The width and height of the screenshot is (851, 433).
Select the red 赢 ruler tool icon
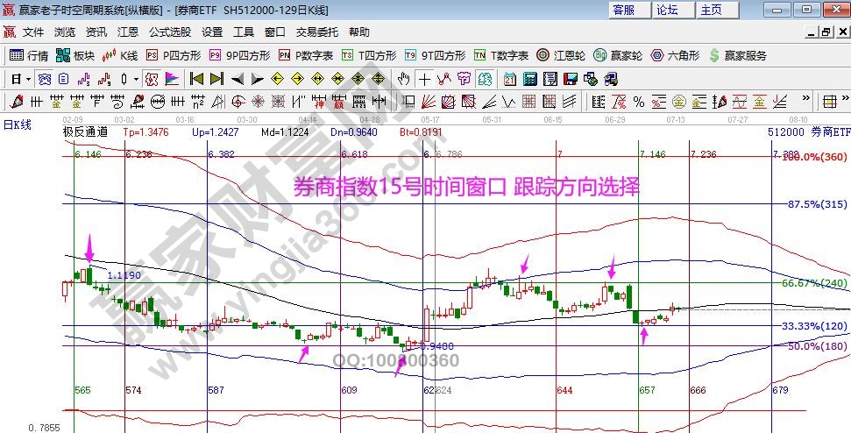coord(337,101)
